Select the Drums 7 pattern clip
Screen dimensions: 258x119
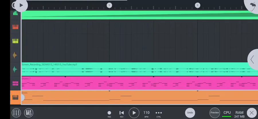(140, 83)
